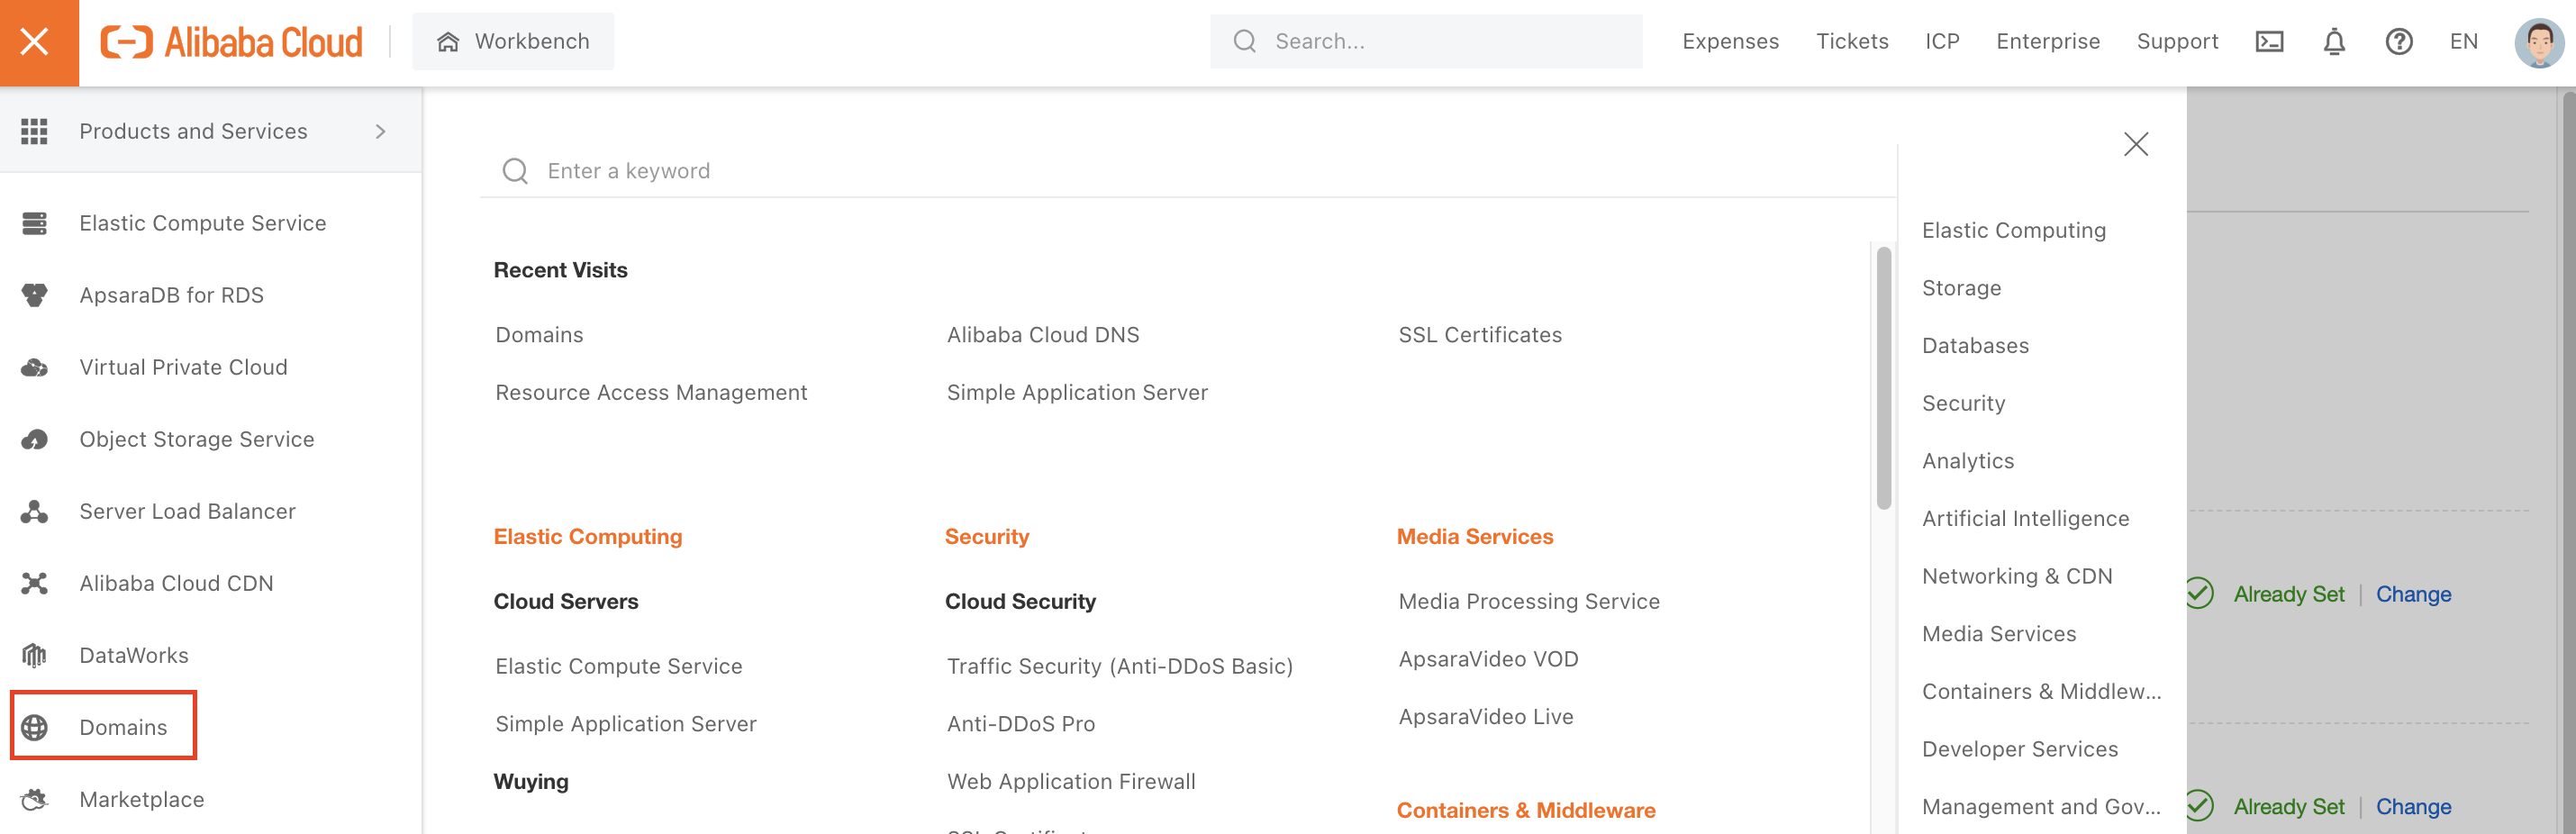
Task: Click the Enter a keyword search field
Action: click(x=1187, y=171)
